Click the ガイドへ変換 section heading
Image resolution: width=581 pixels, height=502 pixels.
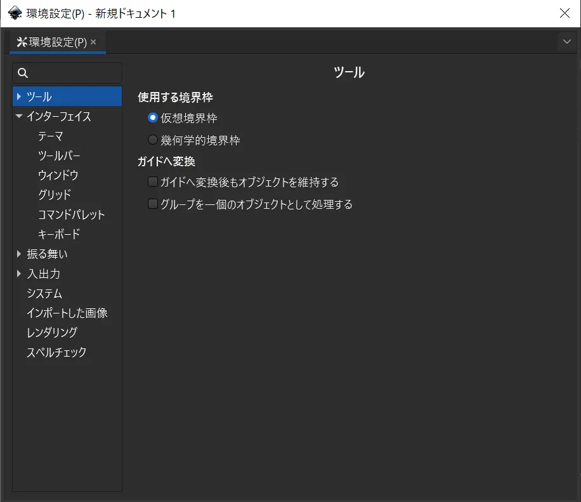(166, 161)
